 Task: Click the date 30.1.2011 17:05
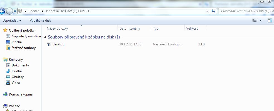(130, 44)
